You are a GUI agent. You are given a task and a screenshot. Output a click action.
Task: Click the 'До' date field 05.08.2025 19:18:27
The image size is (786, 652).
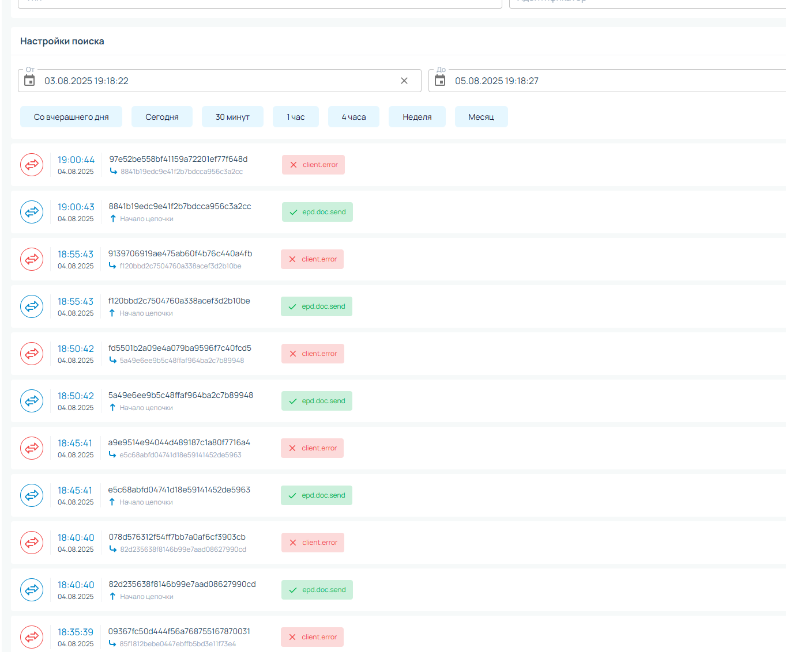tap(607, 81)
